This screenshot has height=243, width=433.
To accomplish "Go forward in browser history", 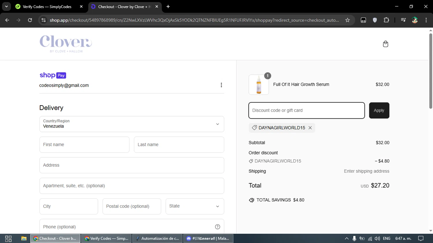I will pyautogui.click(x=18, y=20).
